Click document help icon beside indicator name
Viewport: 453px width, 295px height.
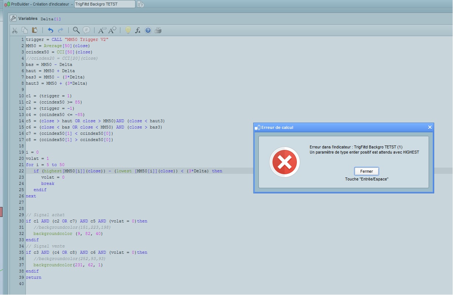click(140, 4)
